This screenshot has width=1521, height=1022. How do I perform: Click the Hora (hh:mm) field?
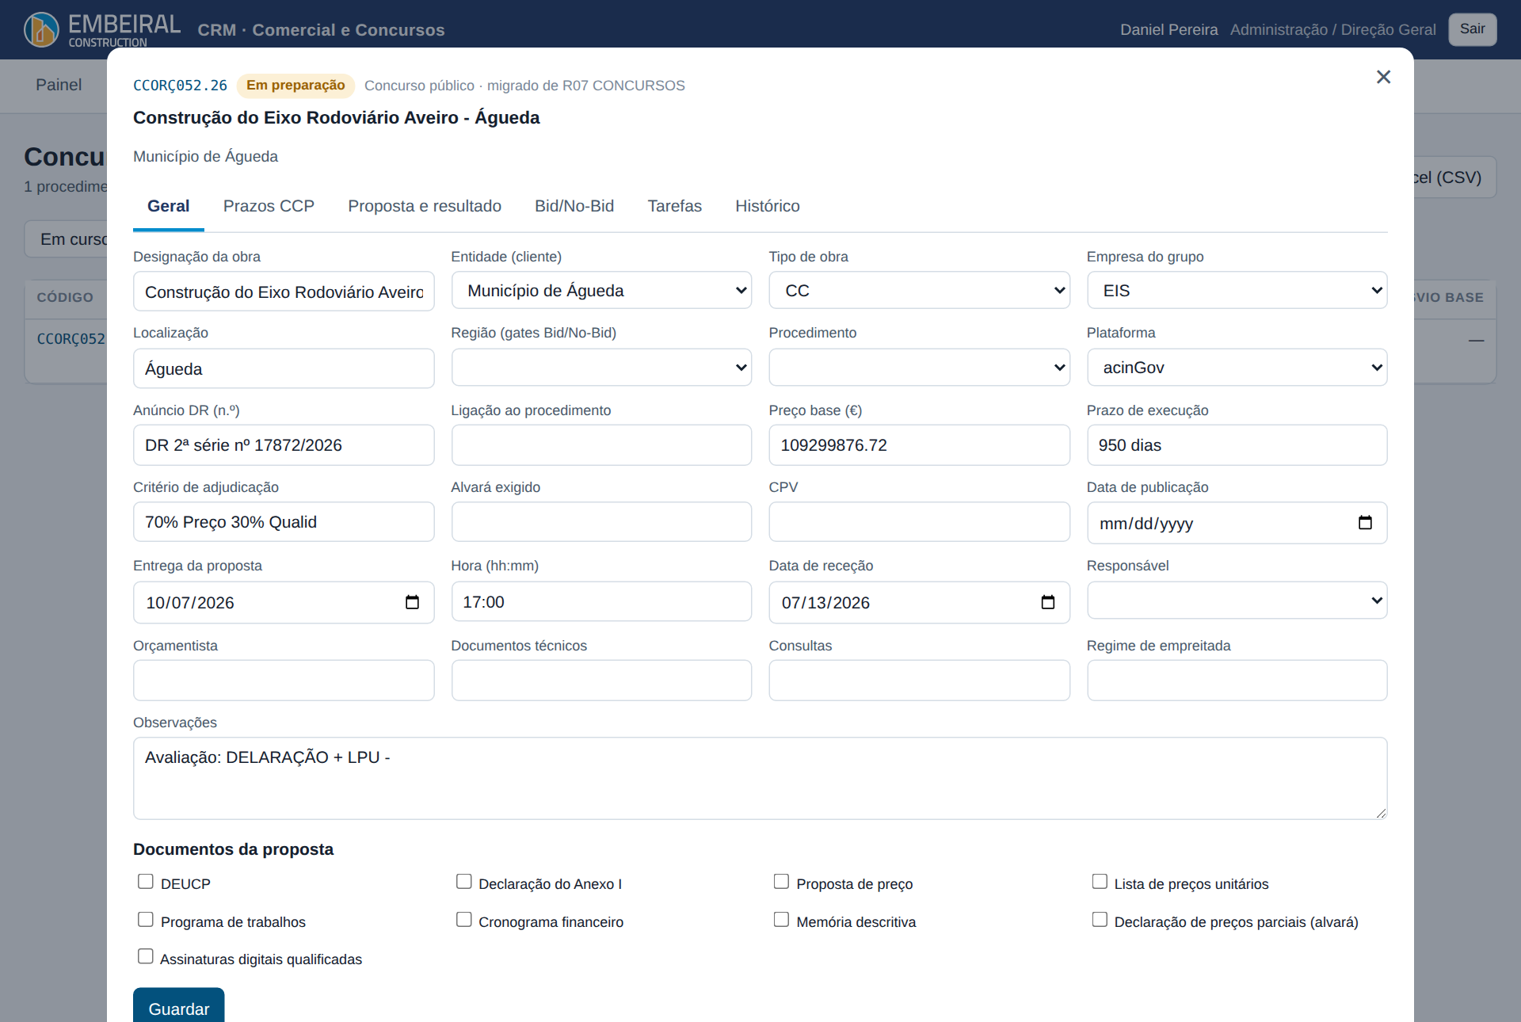[x=601, y=602]
